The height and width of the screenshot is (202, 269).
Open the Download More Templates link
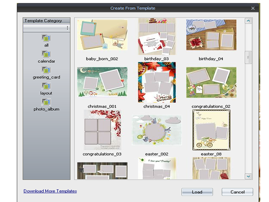pyautogui.click(x=50, y=191)
